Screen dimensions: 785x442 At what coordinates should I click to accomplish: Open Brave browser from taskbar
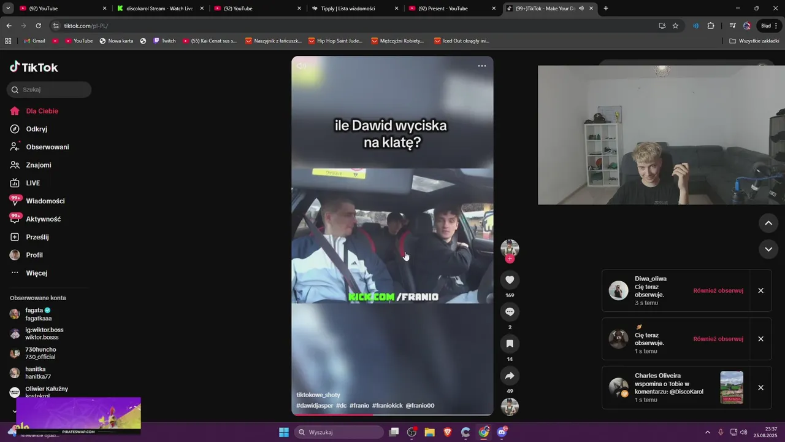pyautogui.click(x=448, y=432)
